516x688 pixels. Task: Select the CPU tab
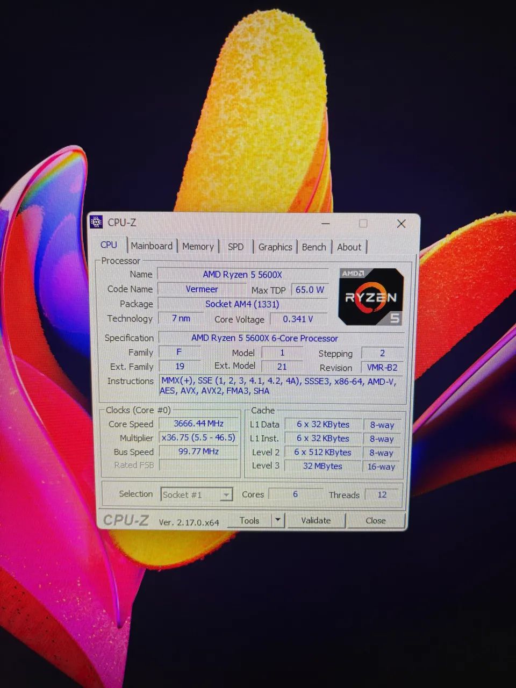pos(109,245)
